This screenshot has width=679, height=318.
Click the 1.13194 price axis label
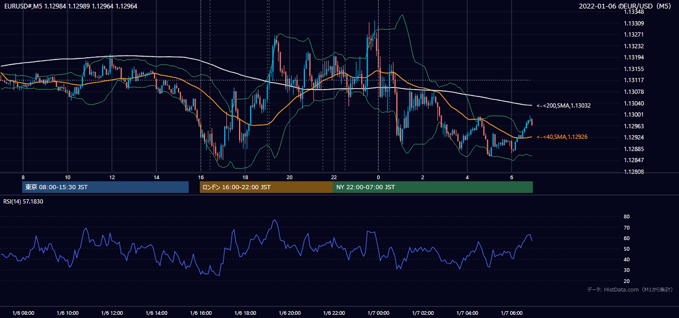[634, 57]
